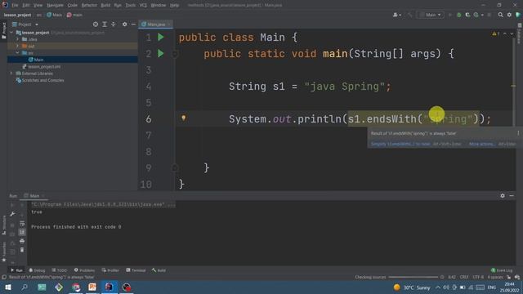The image size is (523, 294).
Task: Expand the out folder
Action: click(x=18, y=46)
